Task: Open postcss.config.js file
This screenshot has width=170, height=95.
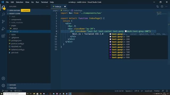Action: (x=29, y=44)
